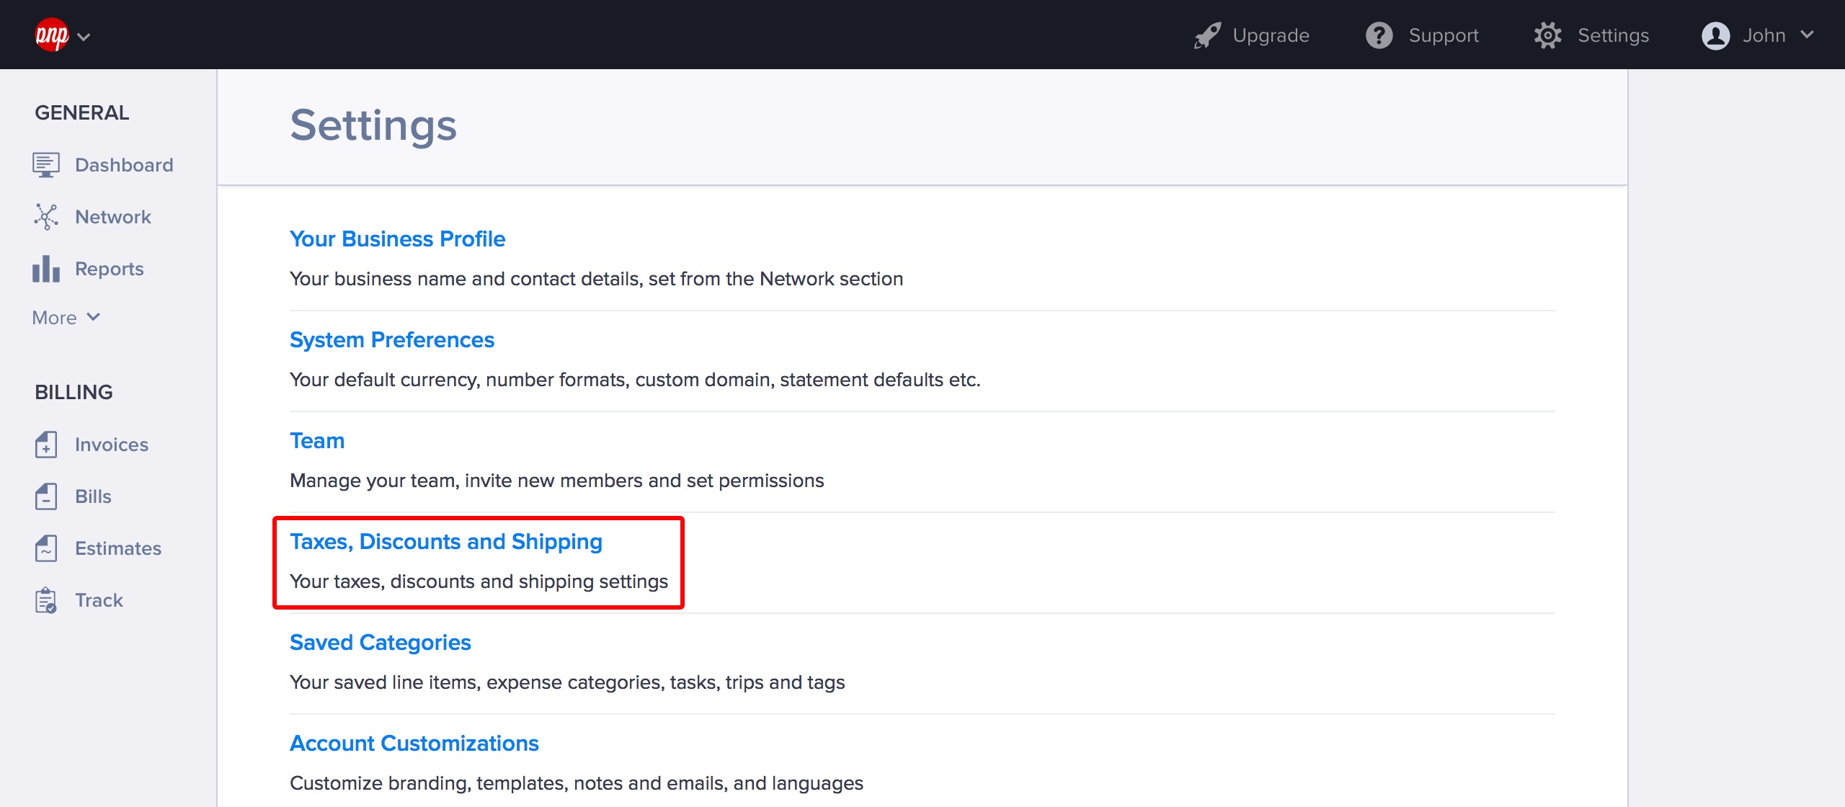
Task: Open Account Customizations link
Action: (414, 743)
